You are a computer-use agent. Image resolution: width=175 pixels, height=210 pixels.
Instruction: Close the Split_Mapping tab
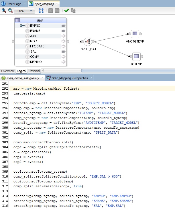pos(57,4)
